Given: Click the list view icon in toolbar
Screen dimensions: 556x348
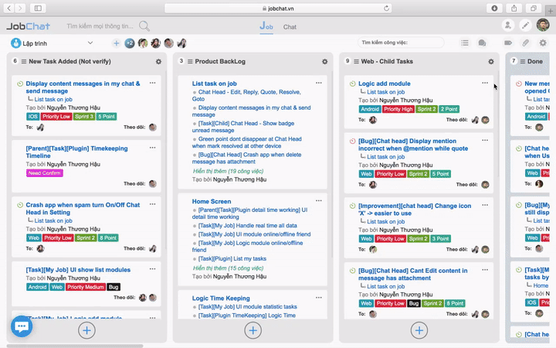Looking at the screenshot, I should [465, 43].
